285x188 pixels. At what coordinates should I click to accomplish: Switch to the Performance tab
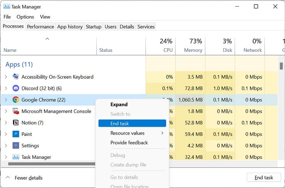[41, 27]
